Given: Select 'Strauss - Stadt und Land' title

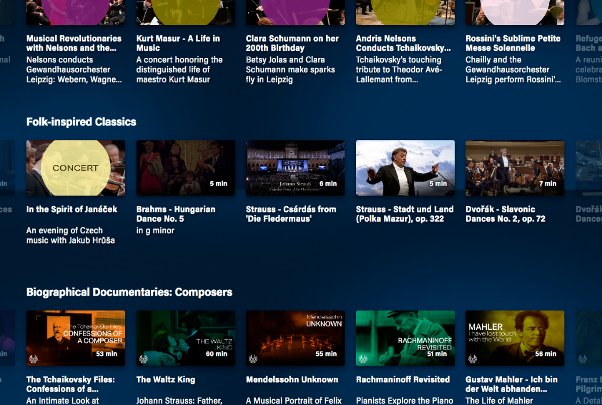Looking at the screenshot, I should (405, 214).
